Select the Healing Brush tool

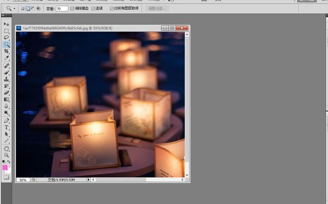pos(6,66)
